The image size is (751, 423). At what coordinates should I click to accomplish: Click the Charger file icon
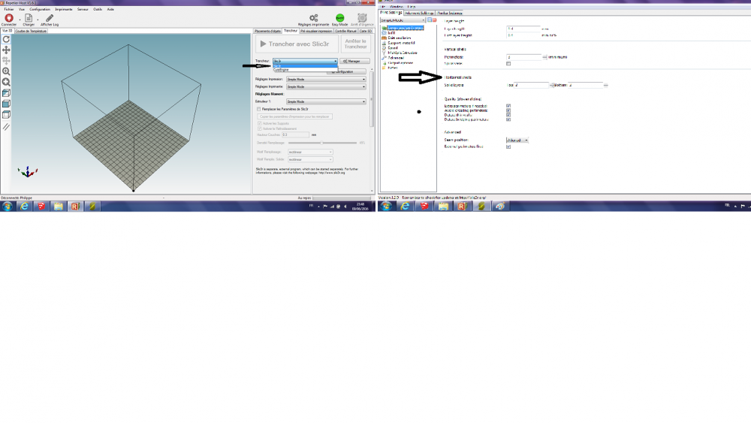[29, 18]
